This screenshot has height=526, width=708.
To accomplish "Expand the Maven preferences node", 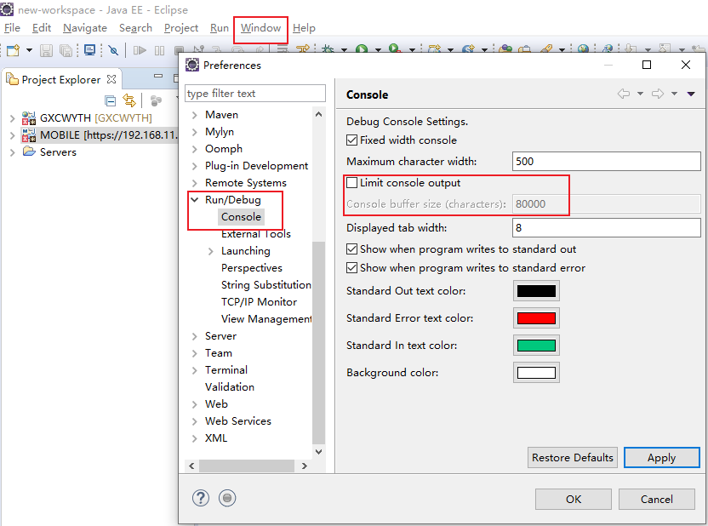I will [x=195, y=115].
